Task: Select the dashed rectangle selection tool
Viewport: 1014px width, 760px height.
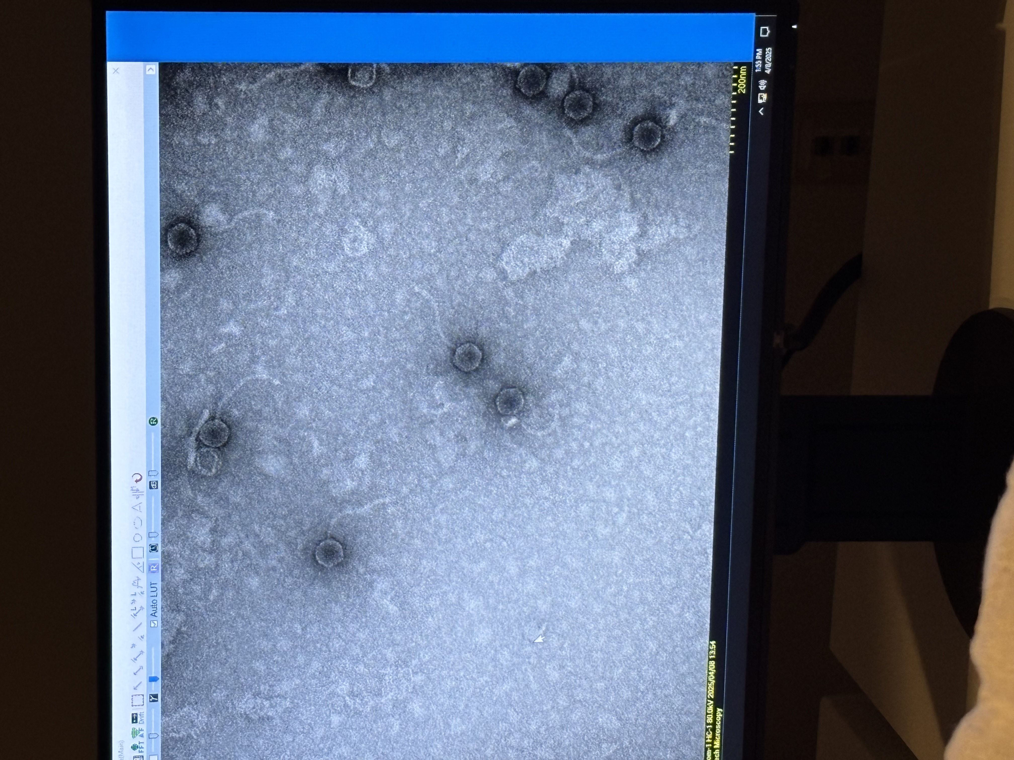Action: coord(138,700)
